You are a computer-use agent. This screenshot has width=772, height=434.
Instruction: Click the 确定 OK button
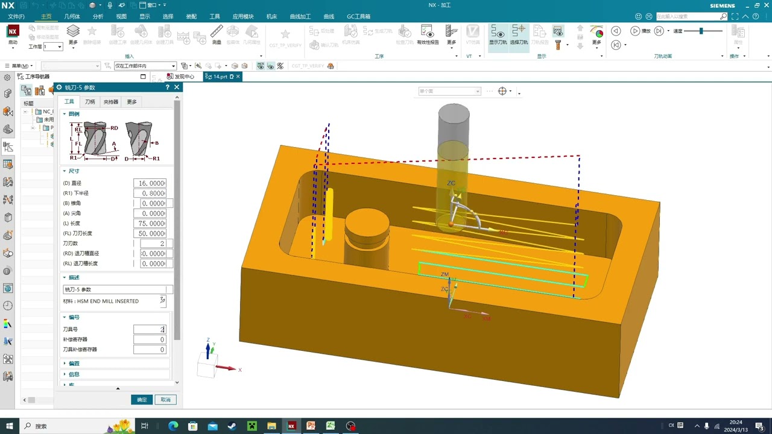click(x=142, y=400)
